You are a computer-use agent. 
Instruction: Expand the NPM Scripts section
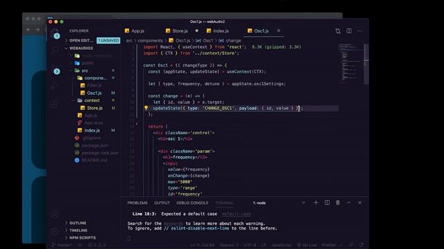[83, 238]
